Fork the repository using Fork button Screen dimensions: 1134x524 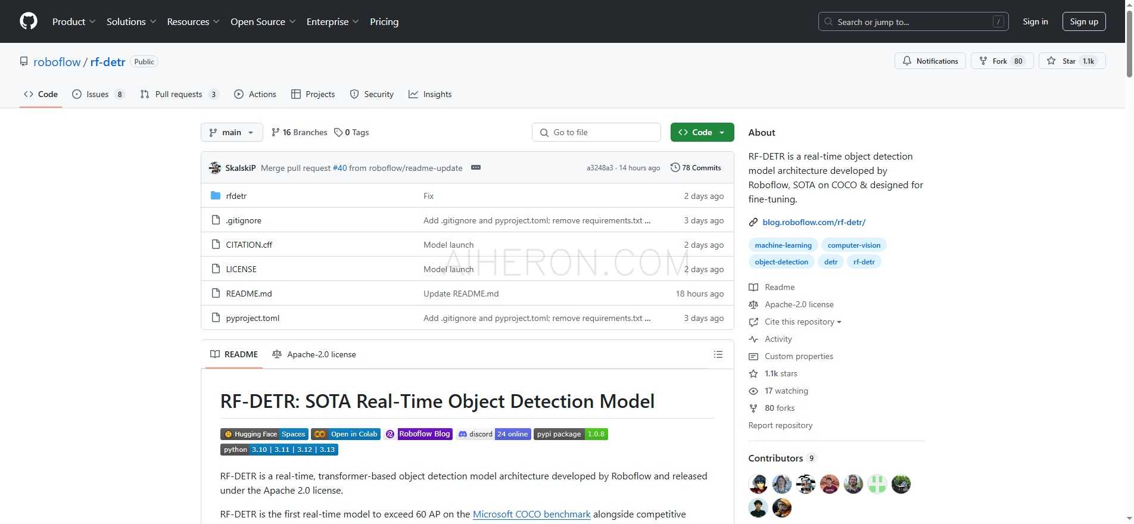pyautogui.click(x=1001, y=61)
